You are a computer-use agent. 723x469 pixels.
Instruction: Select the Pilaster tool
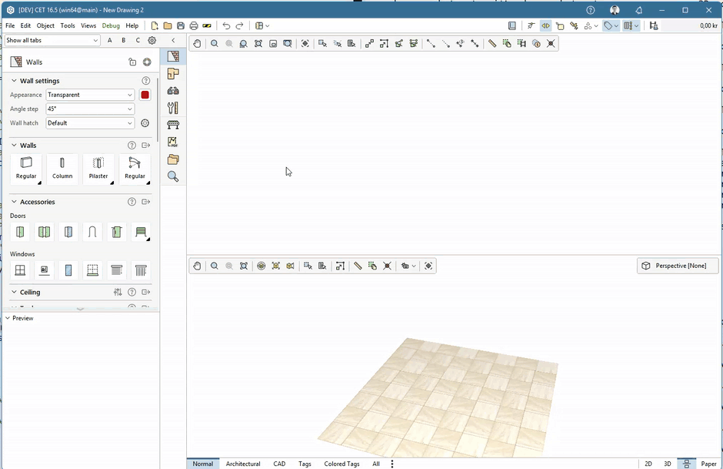[x=98, y=168]
